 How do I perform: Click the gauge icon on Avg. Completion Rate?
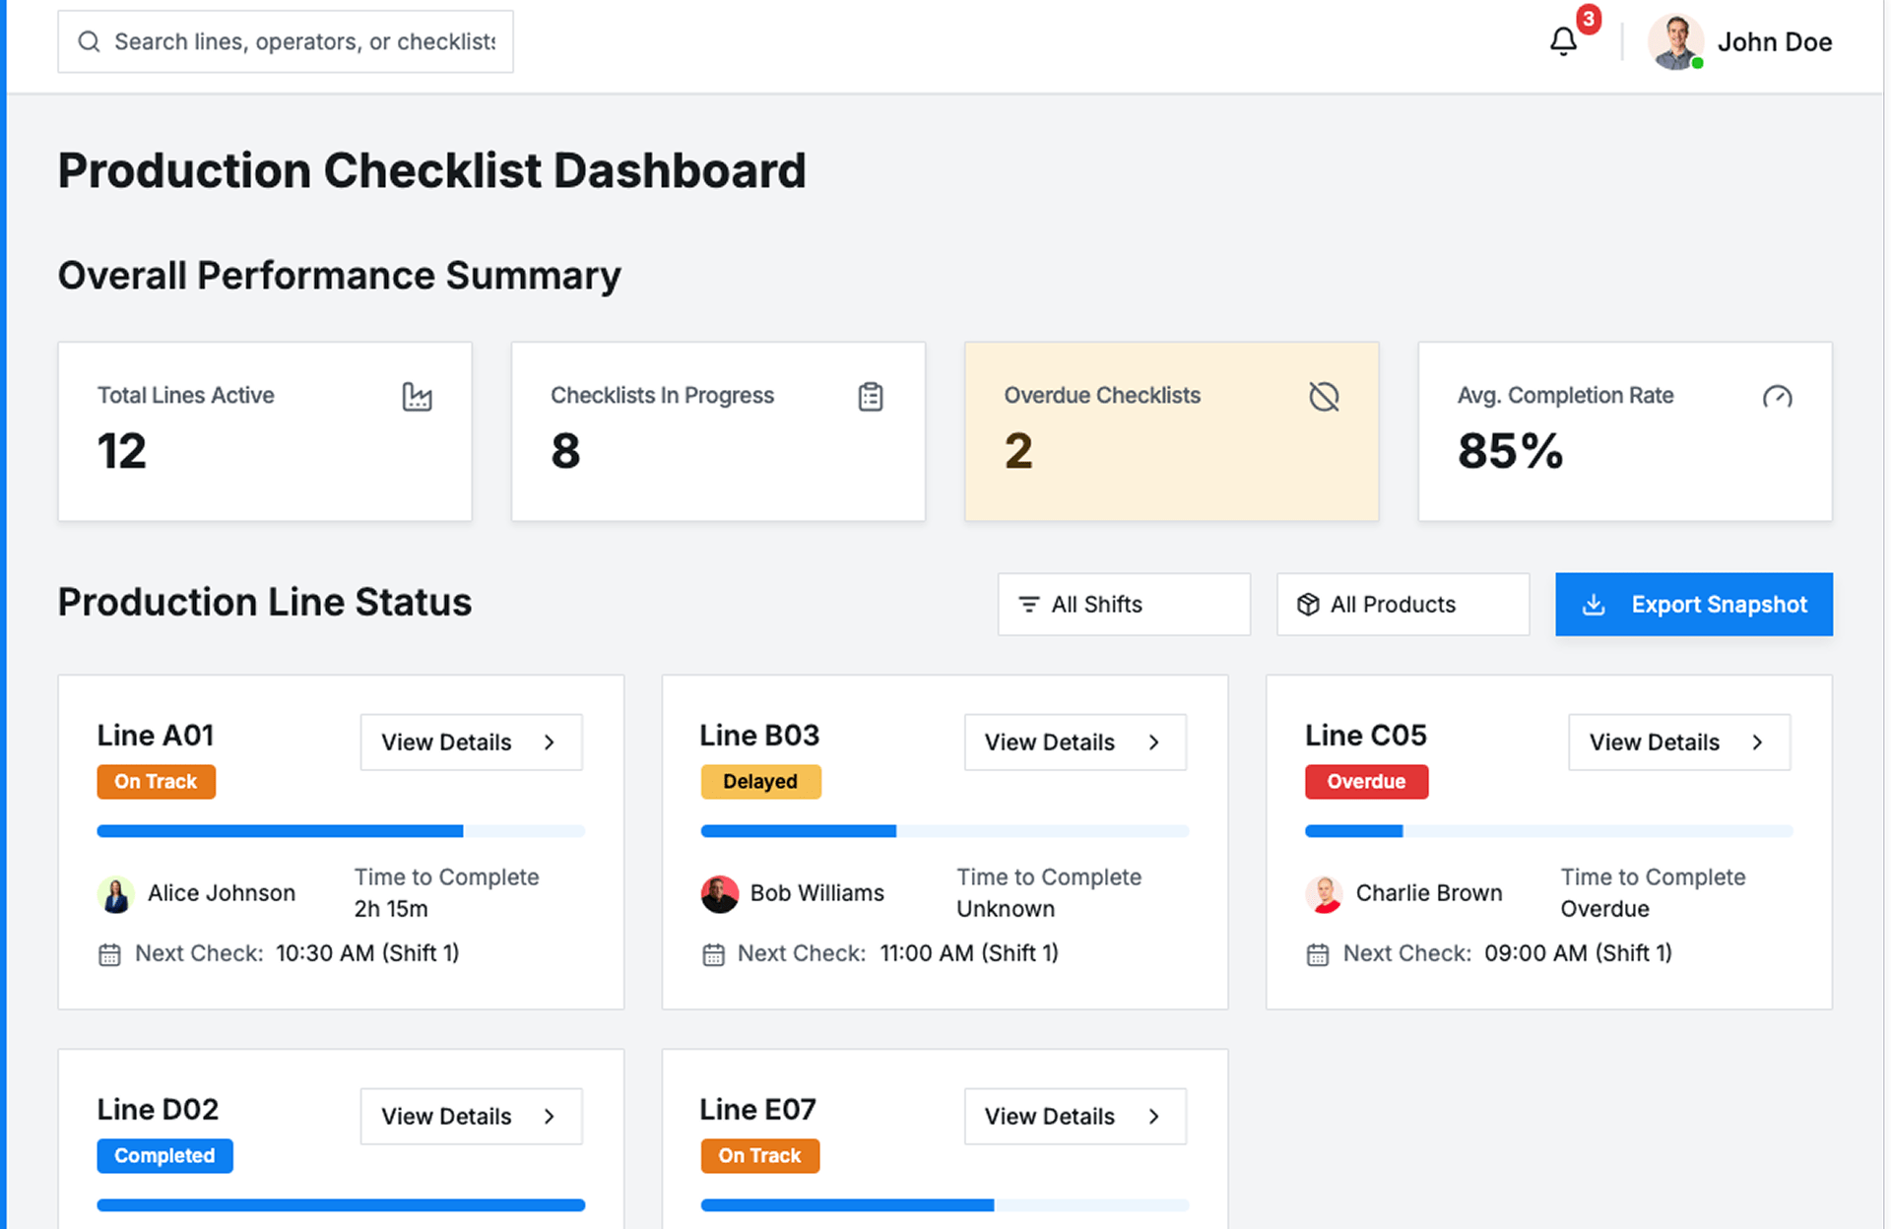point(1777,397)
